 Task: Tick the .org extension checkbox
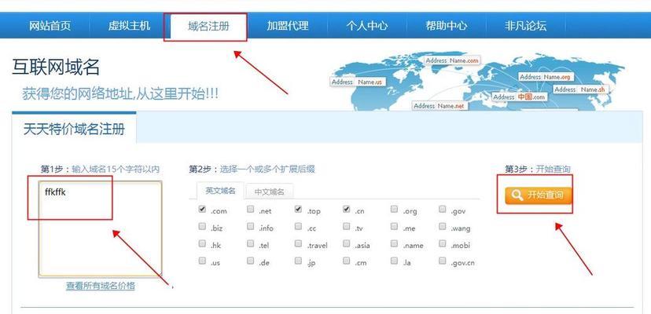point(395,210)
